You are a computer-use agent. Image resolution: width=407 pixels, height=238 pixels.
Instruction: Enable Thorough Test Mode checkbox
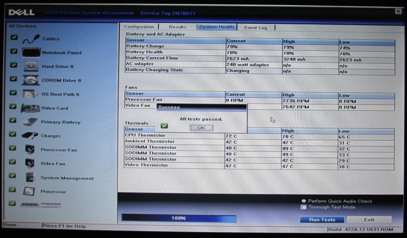pos(303,207)
